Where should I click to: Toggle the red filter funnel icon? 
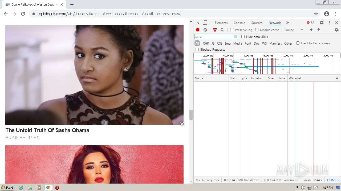tap(215, 30)
